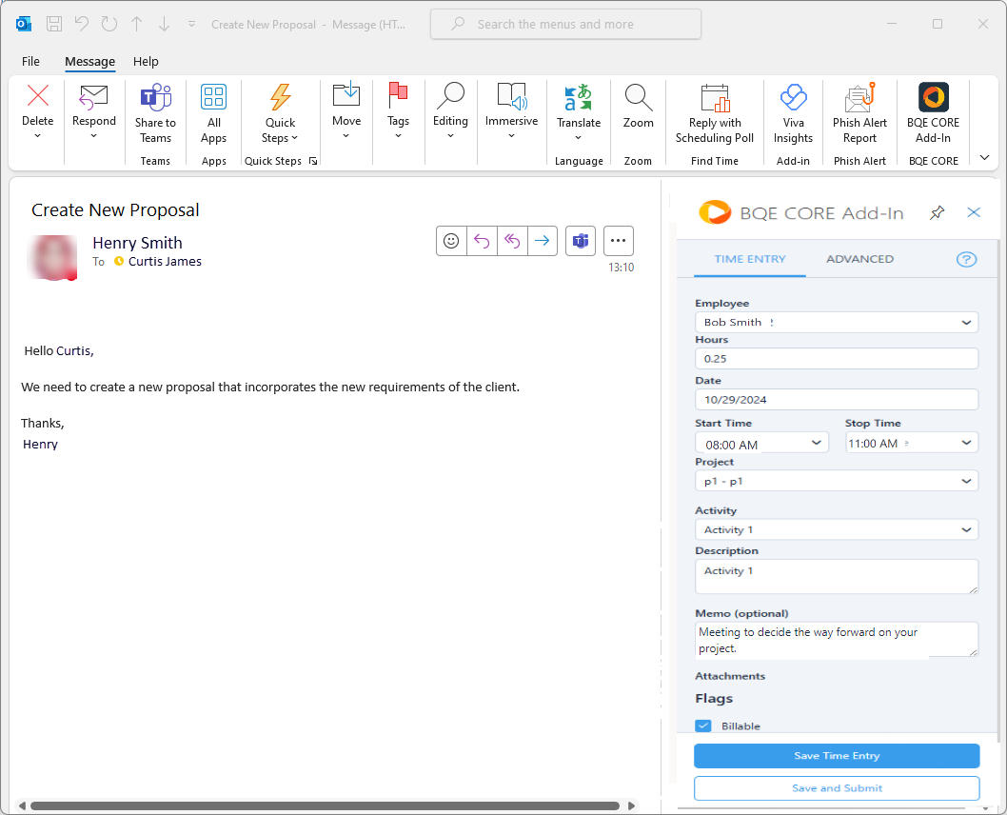Click the horizontal scrollbar left arrow

(x=22, y=805)
